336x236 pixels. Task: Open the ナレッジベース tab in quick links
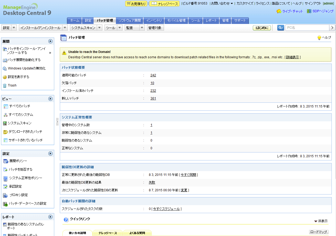(108, 233)
